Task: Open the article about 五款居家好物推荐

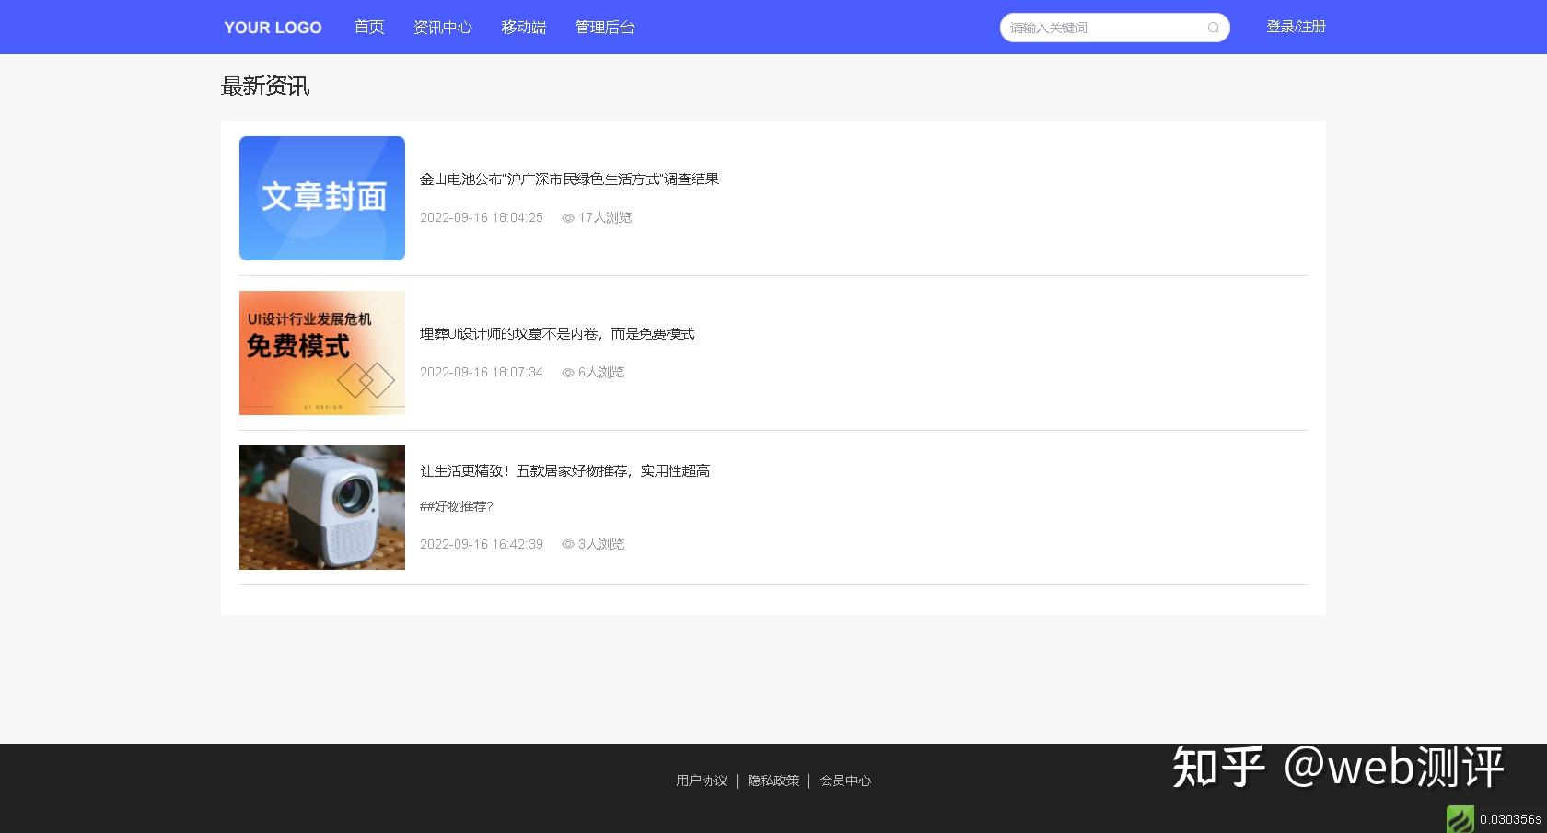Action: [x=564, y=470]
